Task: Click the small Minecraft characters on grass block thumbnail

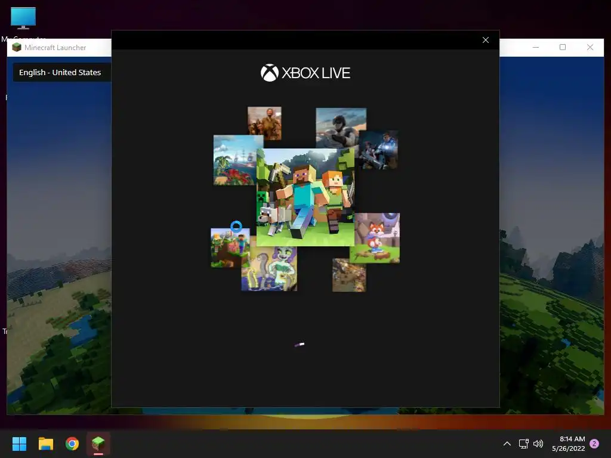Action: tap(230, 247)
